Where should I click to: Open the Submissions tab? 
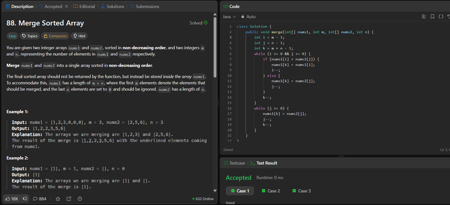pyautogui.click(x=144, y=6)
